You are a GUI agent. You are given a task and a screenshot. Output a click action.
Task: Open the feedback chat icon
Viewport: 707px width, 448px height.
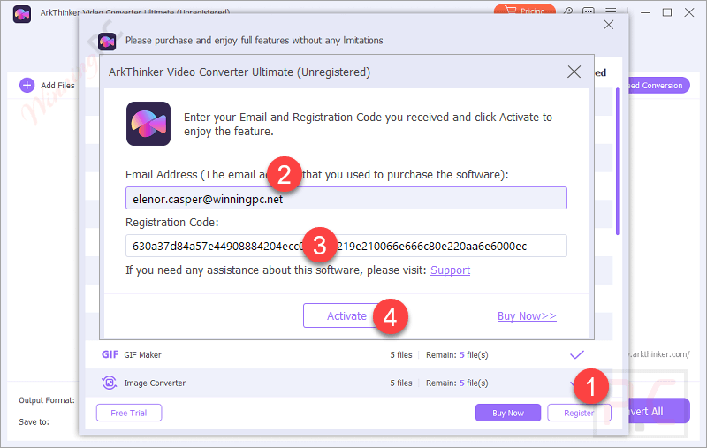[589, 11]
